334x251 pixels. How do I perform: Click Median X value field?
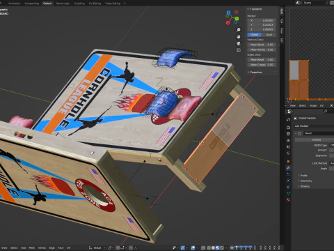[262, 20]
